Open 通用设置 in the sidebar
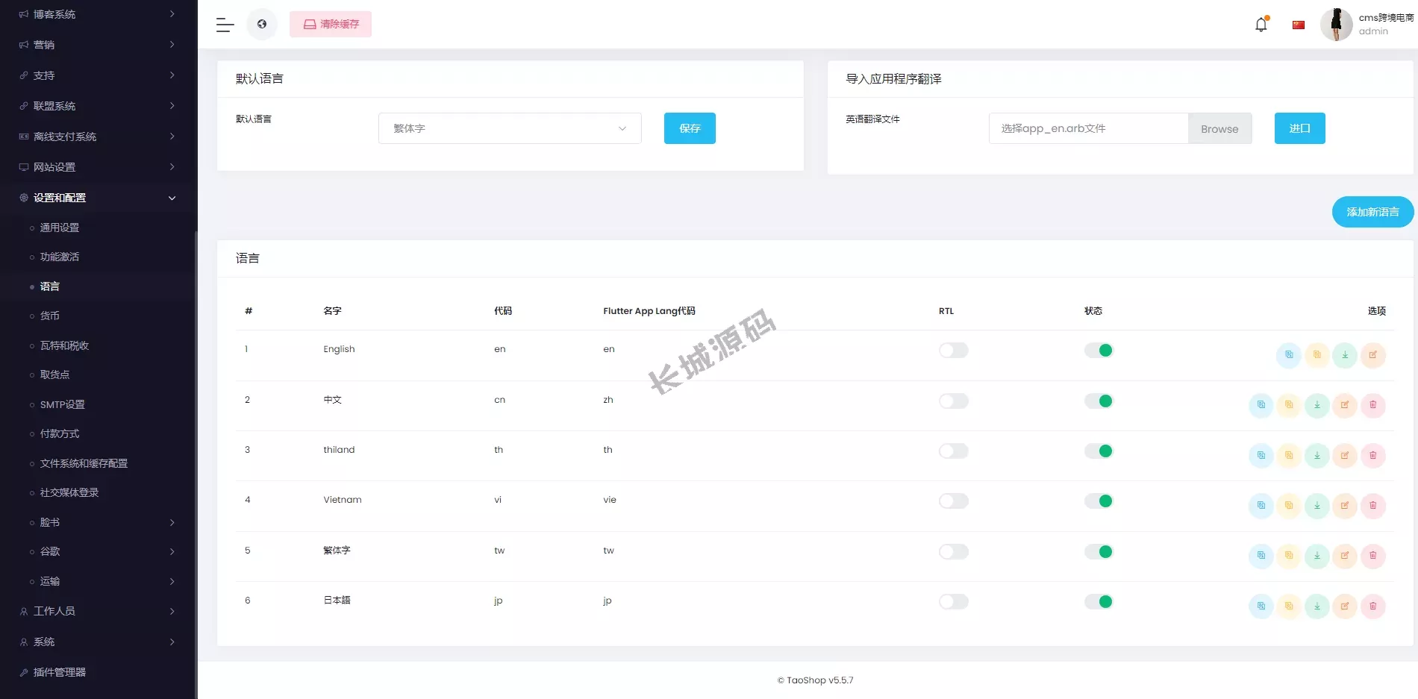The width and height of the screenshot is (1418, 699). pyautogui.click(x=60, y=228)
